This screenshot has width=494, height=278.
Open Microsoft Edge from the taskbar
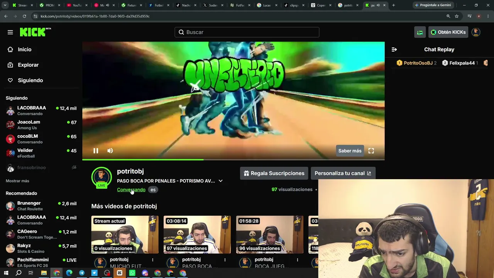coord(69,273)
